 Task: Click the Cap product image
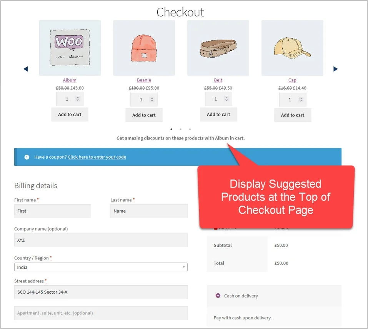point(292,48)
